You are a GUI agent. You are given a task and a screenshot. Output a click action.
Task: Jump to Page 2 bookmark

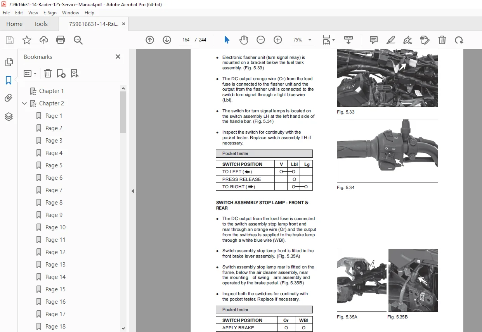(54, 128)
